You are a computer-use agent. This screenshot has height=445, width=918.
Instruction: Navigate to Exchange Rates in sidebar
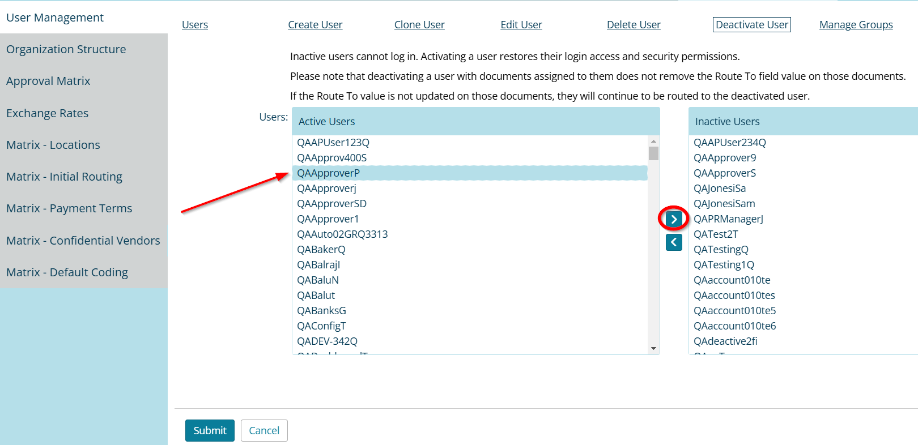[48, 113]
